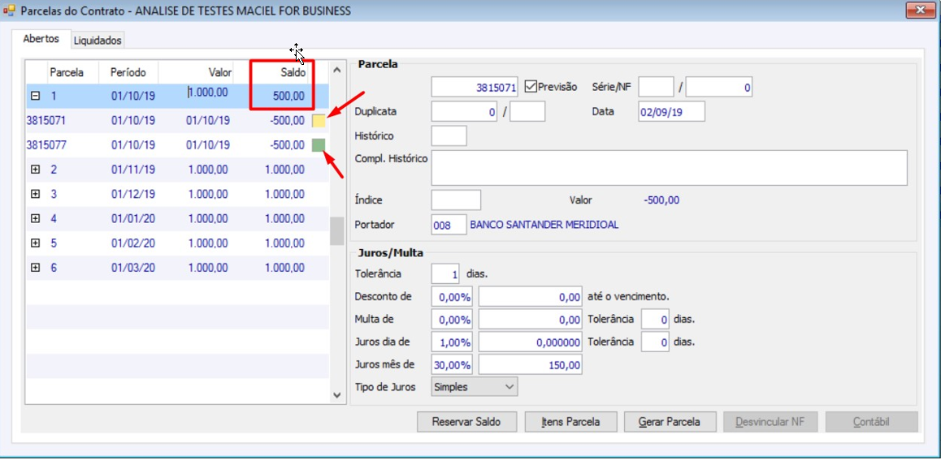
Task: Click the Multa de percentage field
Action: [452, 320]
